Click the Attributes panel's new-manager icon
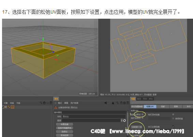The width and height of the screenshot is (193, 137). pos(128,103)
